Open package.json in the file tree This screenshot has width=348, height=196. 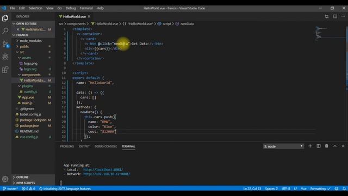29,126
